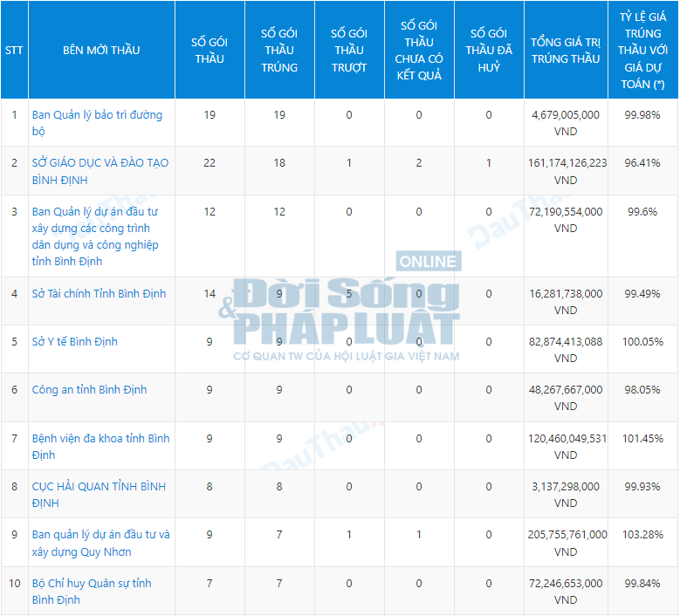The height and width of the screenshot is (616, 680).
Task: Open Sở Y tế Bình Định entry
Action: [74, 341]
